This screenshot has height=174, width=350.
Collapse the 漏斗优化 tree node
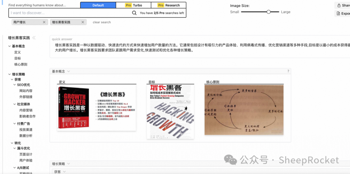[15, 148]
